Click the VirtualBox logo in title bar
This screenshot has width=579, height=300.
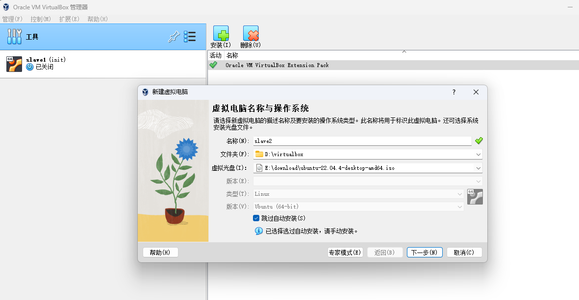click(x=6, y=7)
